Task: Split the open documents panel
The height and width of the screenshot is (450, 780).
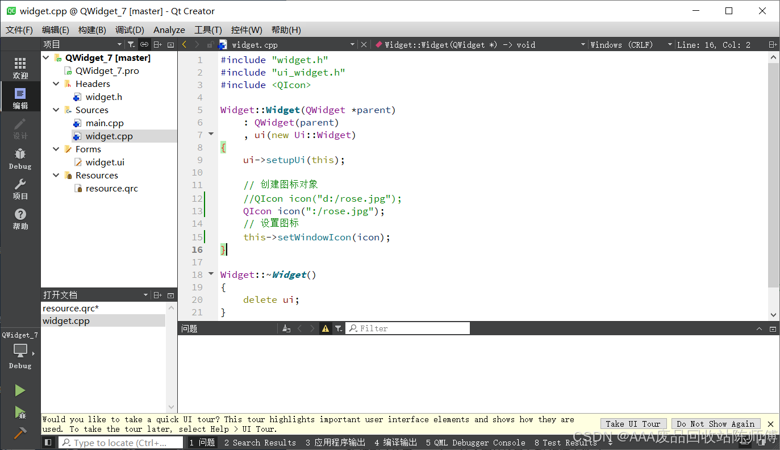Action: point(157,295)
